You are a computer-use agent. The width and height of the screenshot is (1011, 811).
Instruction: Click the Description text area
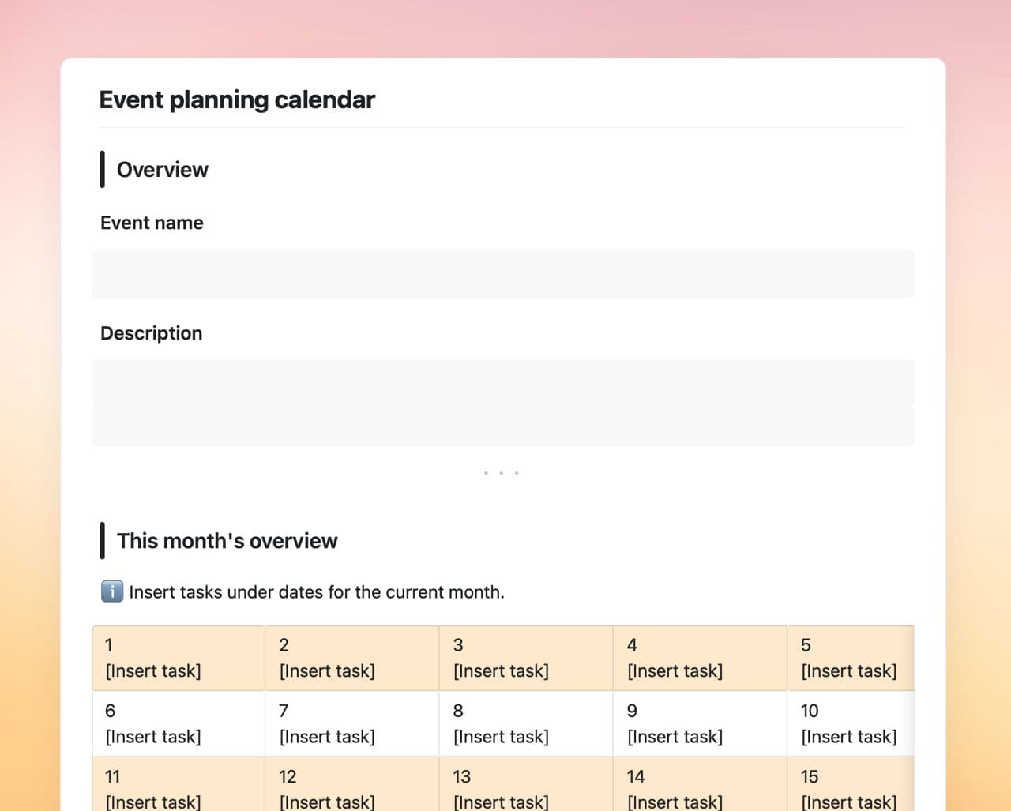click(503, 403)
